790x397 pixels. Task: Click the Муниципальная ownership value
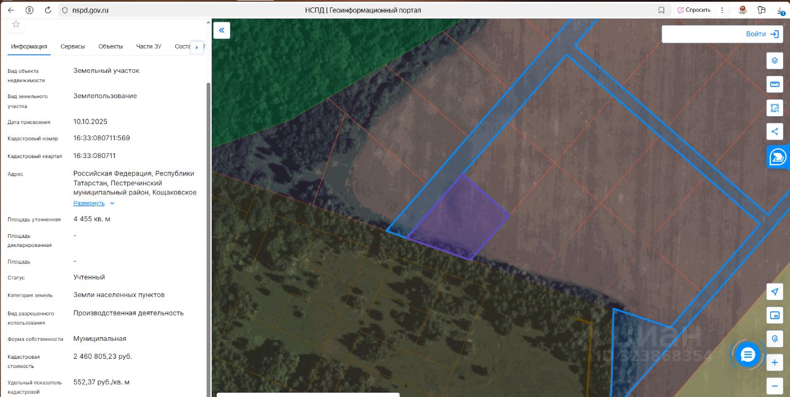click(100, 339)
